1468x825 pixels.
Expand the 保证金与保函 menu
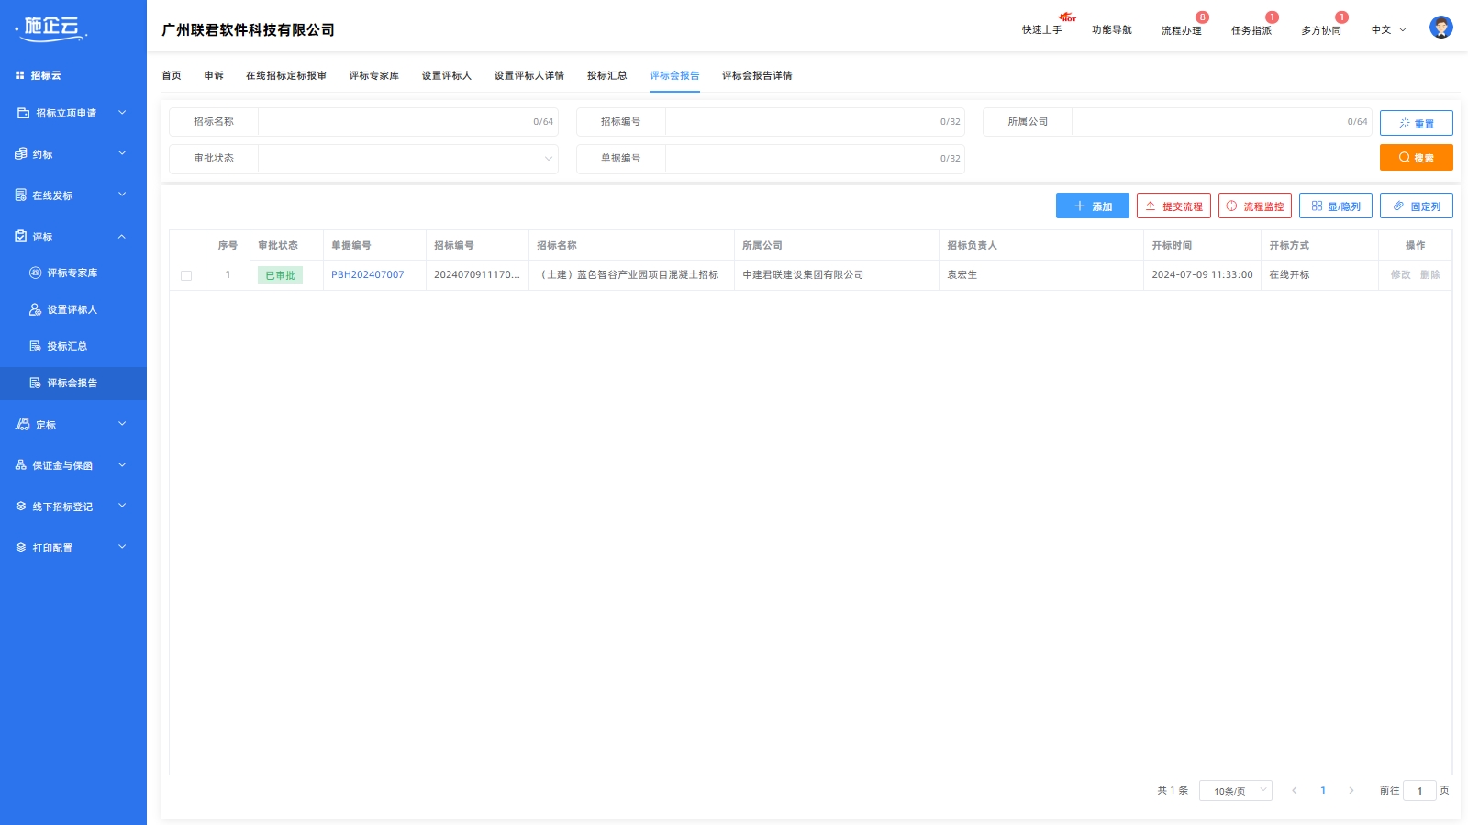(x=122, y=465)
